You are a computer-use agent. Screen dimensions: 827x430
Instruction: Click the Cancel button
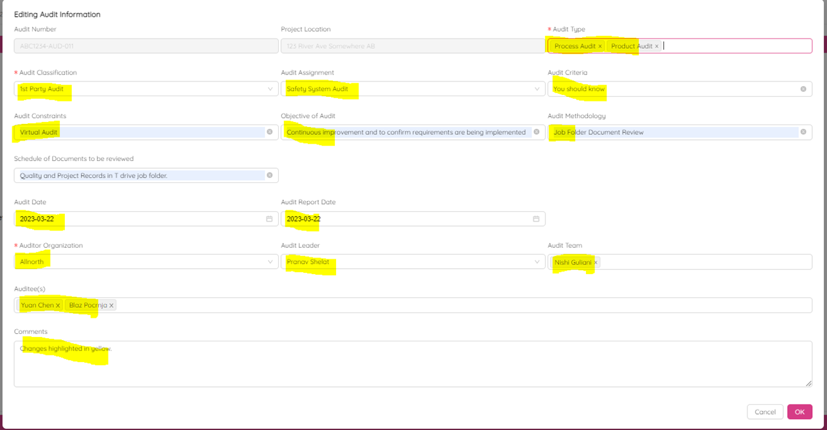coord(765,412)
